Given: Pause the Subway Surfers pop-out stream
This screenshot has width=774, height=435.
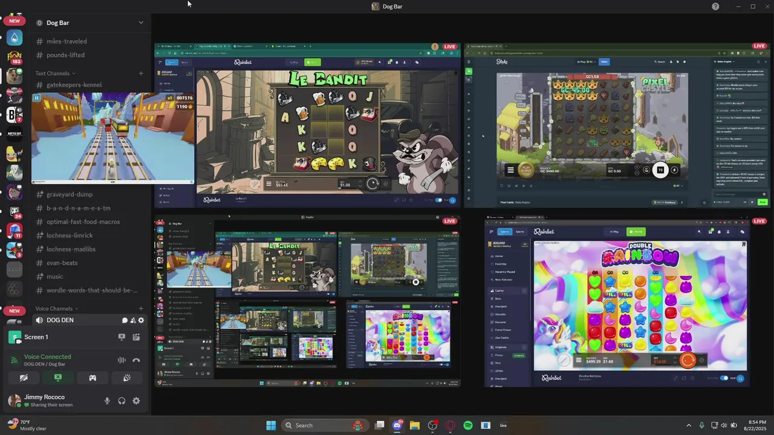Looking at the screenshot, I should [36, 98].
